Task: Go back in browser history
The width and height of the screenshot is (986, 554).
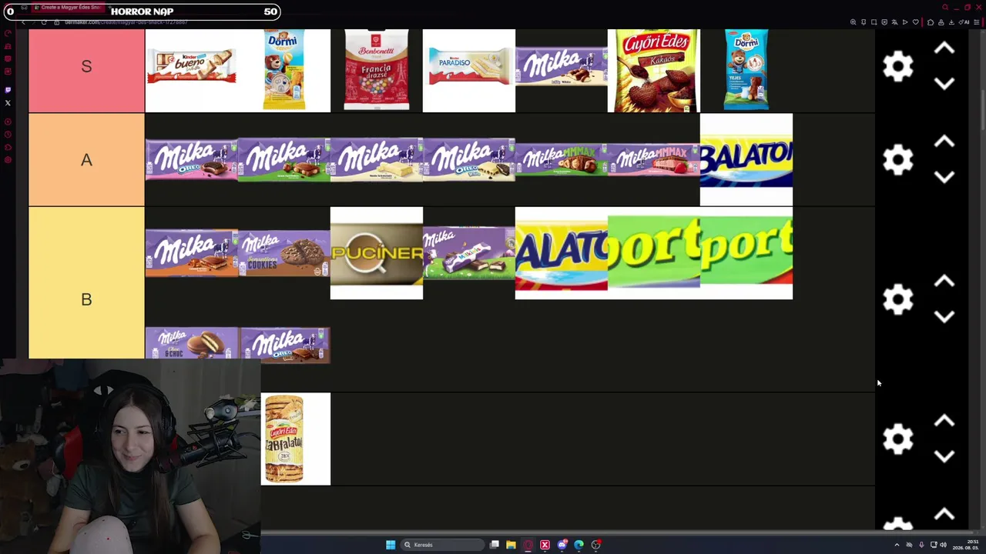Action: point(24,22)
